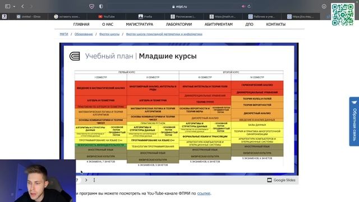Open the ЛАБОРАТОРИИ menu item
Image resolution: width=359 pixels, height=202 pixels.
tap(179, 24)
